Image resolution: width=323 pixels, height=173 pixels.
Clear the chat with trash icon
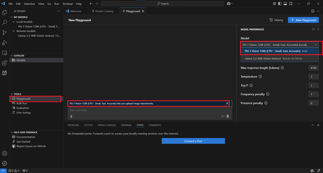pos(228,116)
